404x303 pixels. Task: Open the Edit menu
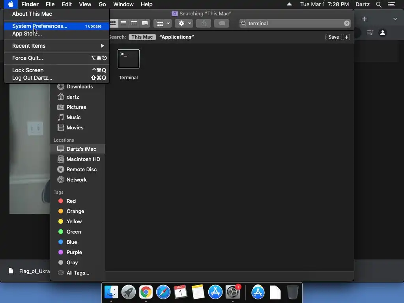click(x=67, y=4)
